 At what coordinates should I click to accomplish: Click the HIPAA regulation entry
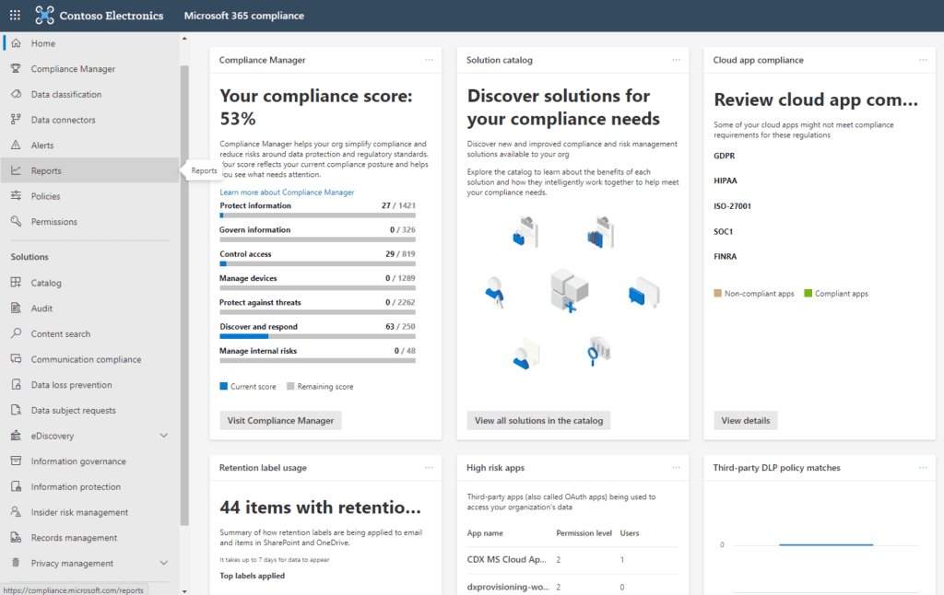726,181
